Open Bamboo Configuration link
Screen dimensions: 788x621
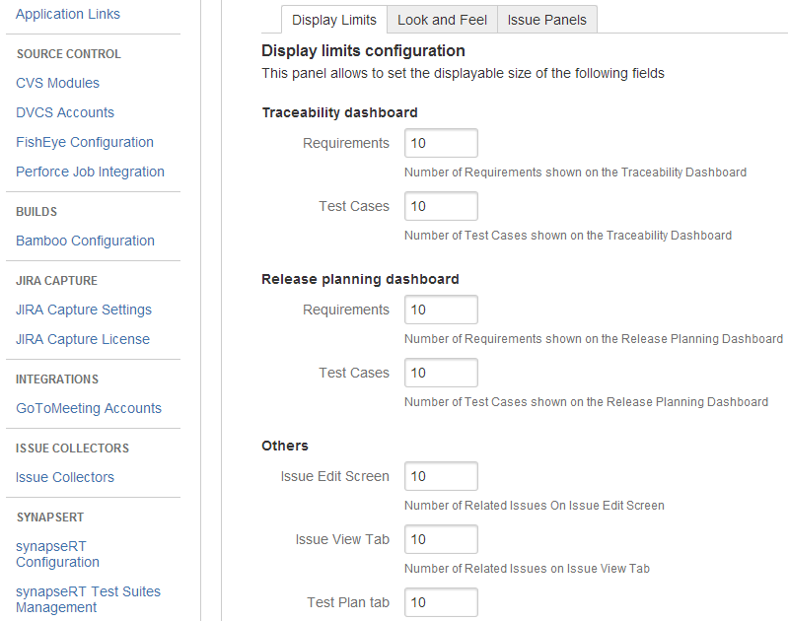point(85,241)
